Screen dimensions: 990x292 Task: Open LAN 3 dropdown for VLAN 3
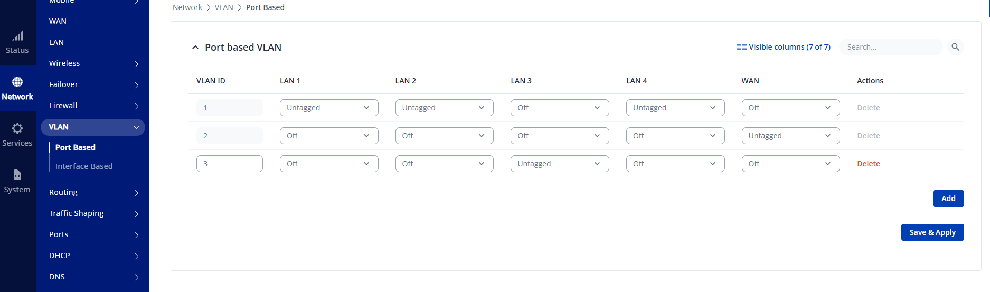pos(559,164)
